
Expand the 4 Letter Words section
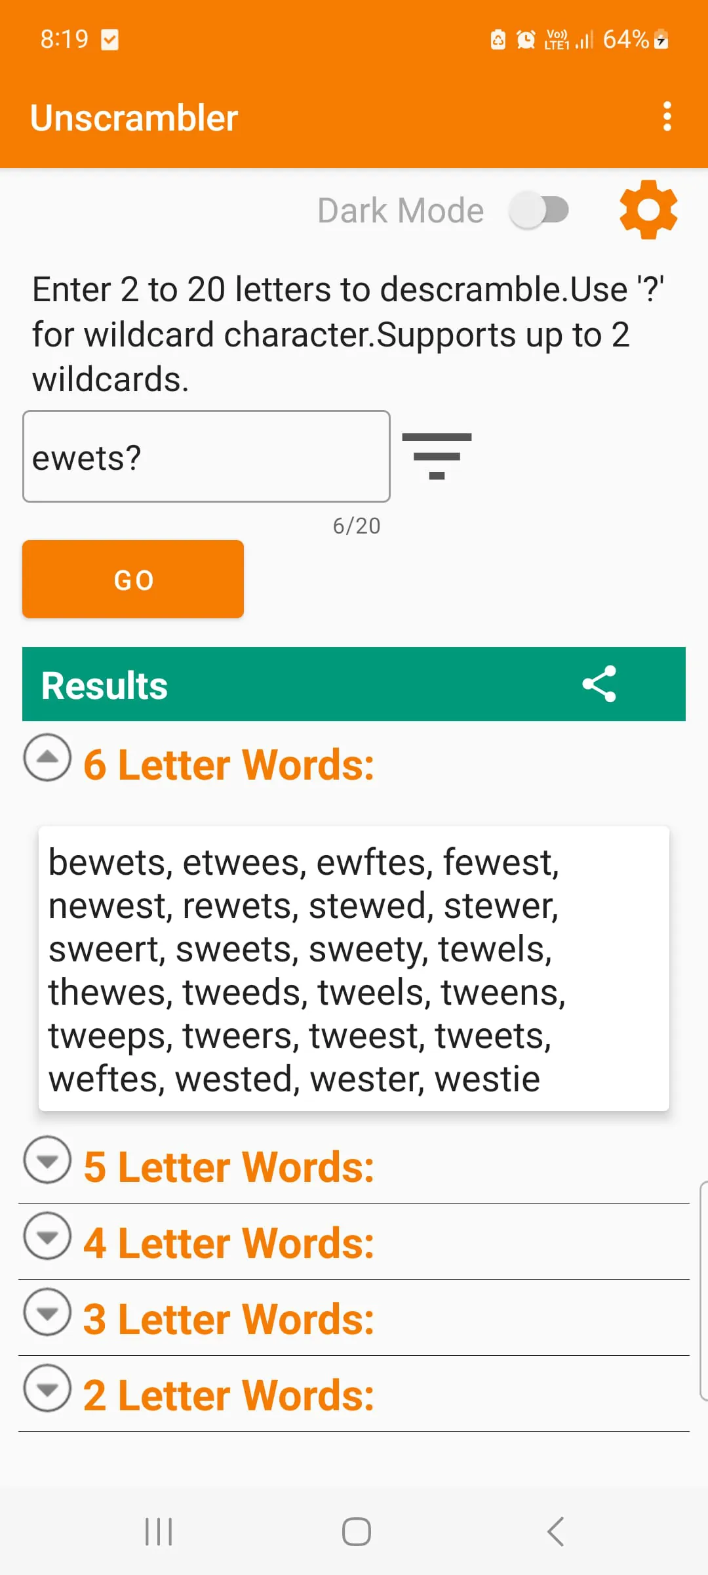(47, 1236)
